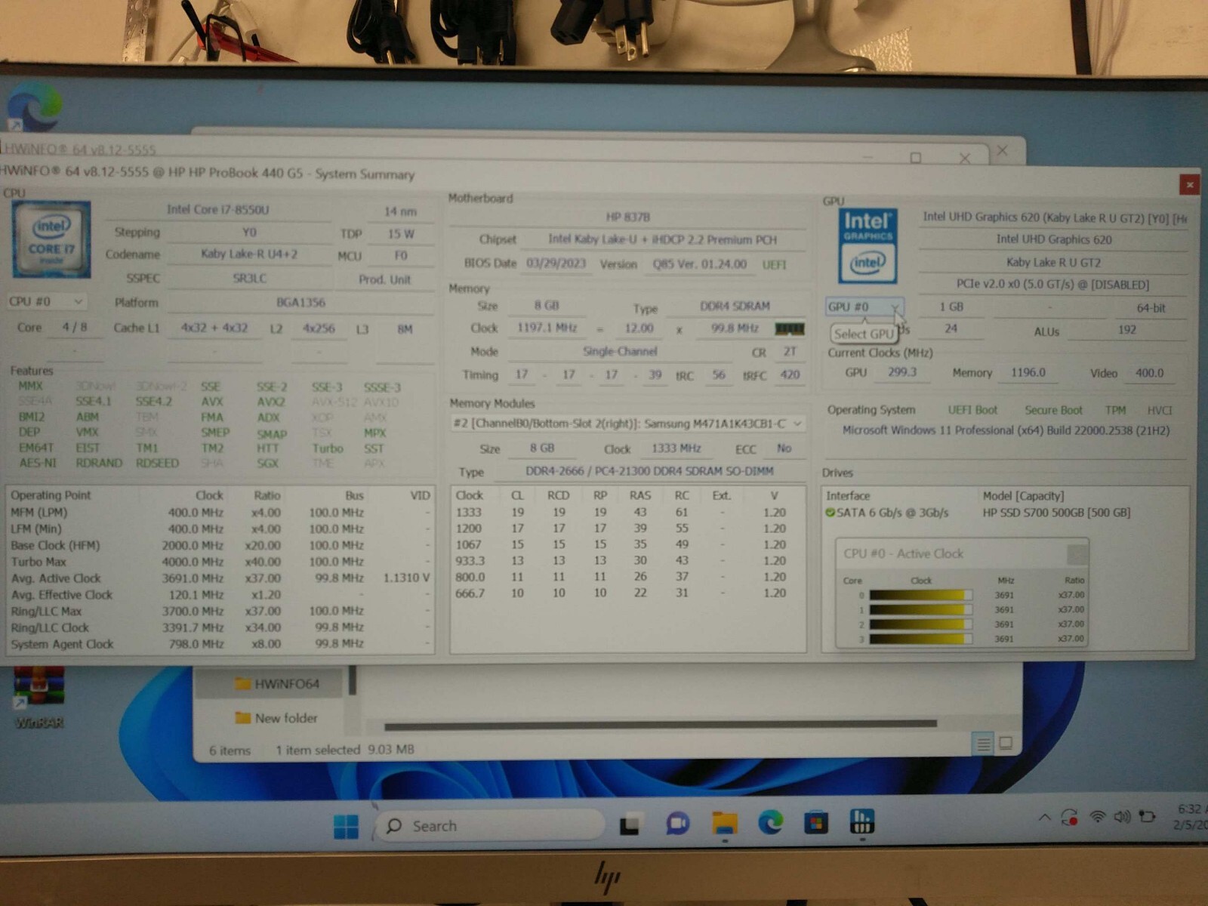Launch the Chat app from the taskbar
1208x906 pixels.
(677, 824)
